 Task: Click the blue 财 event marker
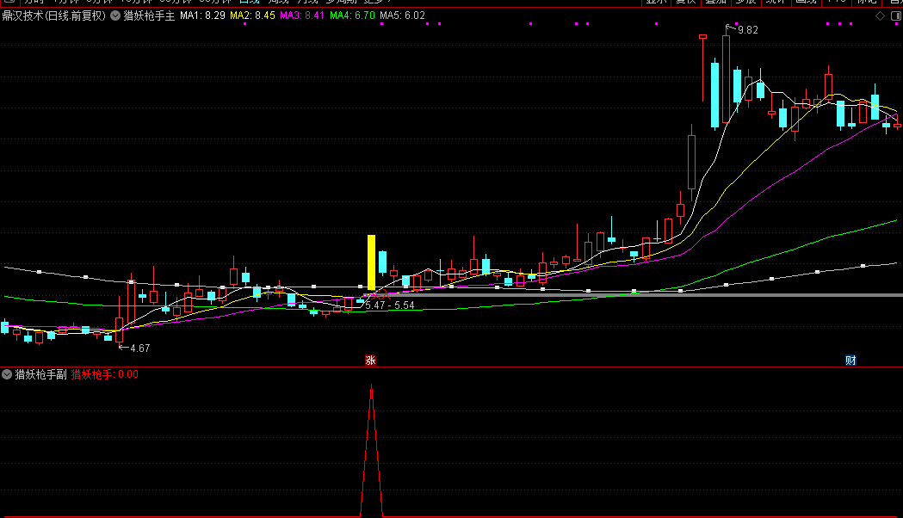(x=850, y=361)
